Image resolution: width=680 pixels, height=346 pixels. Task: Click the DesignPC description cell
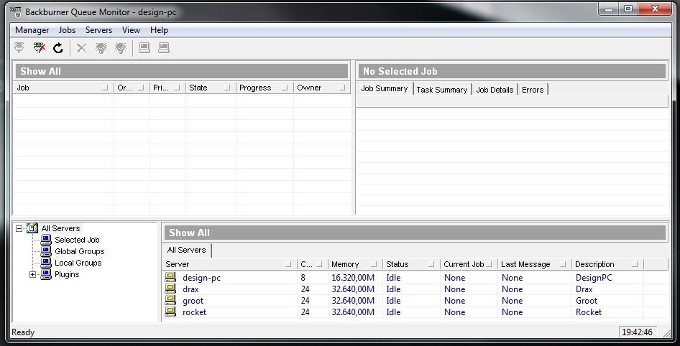click(x=594, y=278)
